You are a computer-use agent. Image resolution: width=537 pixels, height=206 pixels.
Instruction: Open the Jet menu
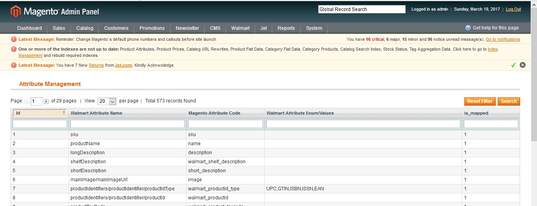(x=264, y=28)
